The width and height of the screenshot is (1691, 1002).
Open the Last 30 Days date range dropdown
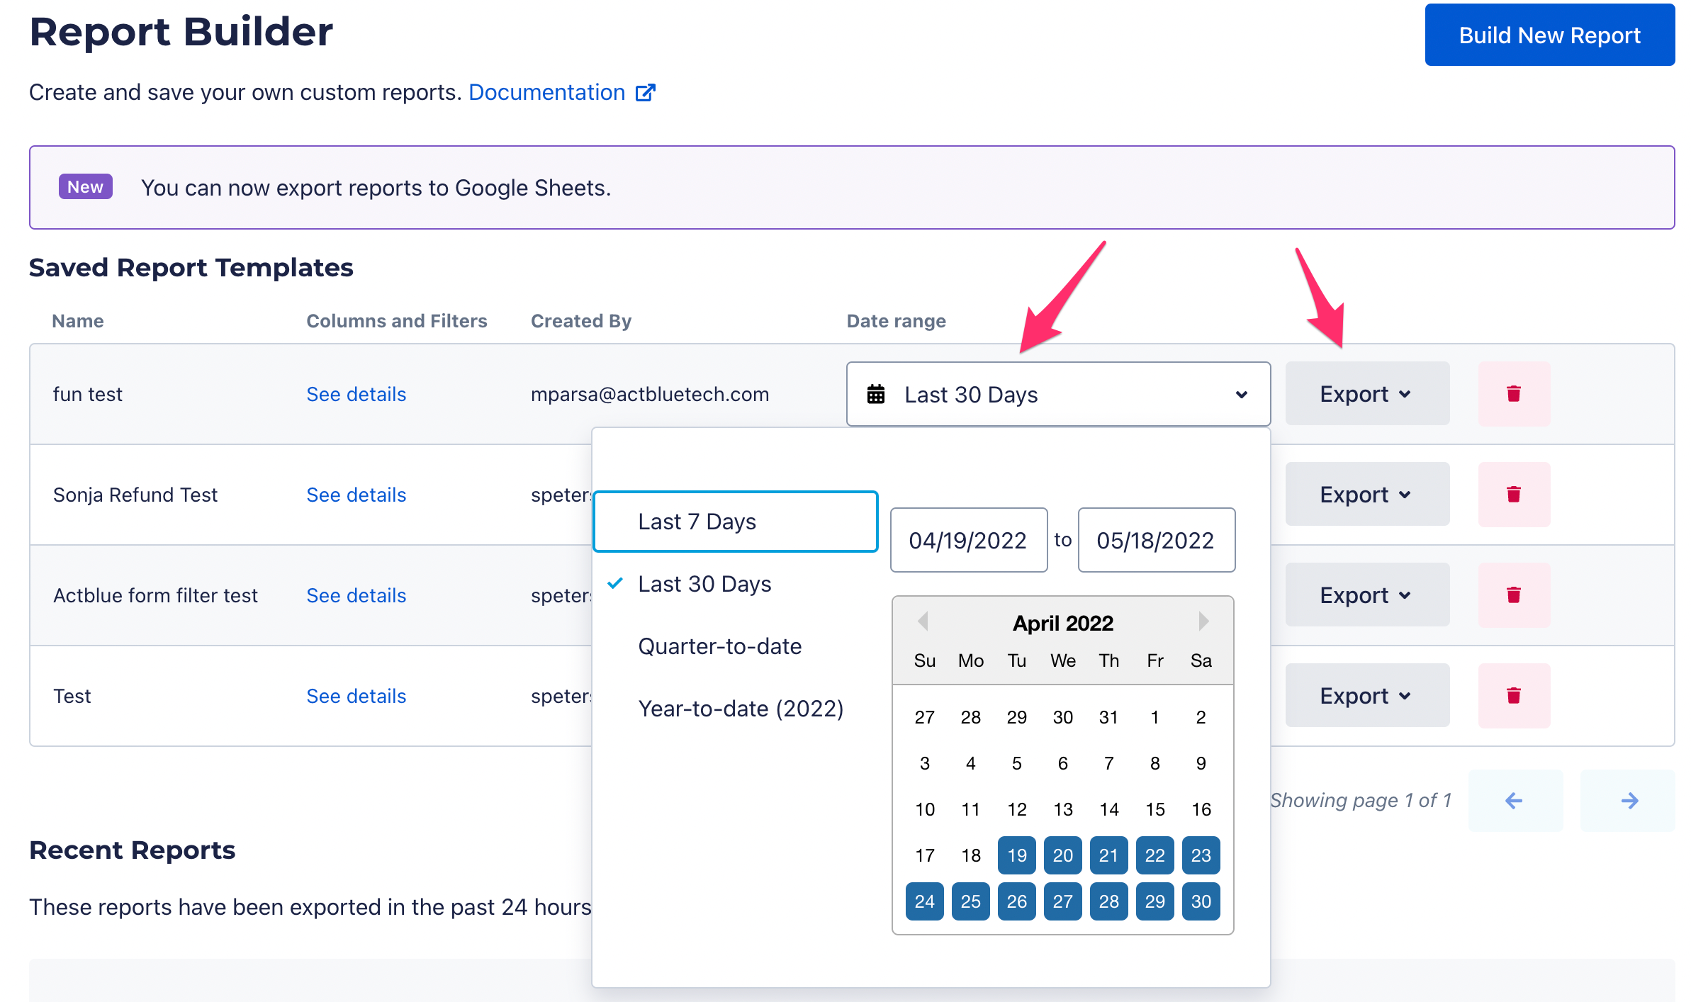(x=1057, y=395)
